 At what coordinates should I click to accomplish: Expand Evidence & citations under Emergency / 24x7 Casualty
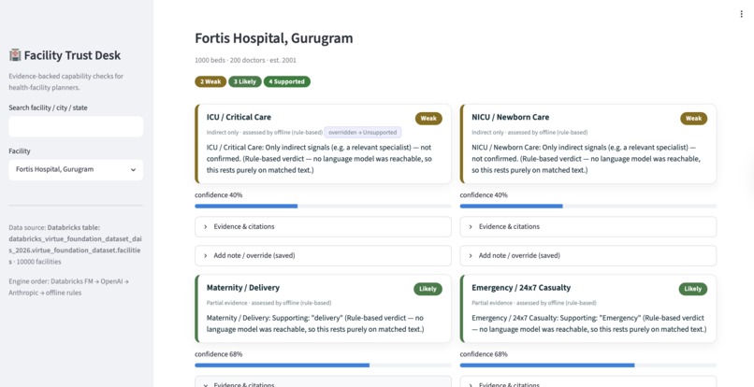pyautogui.click(x=588, y=382)
